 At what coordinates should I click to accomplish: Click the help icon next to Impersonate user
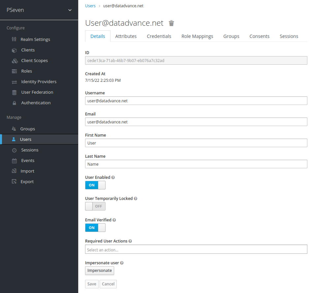(122, 263)
